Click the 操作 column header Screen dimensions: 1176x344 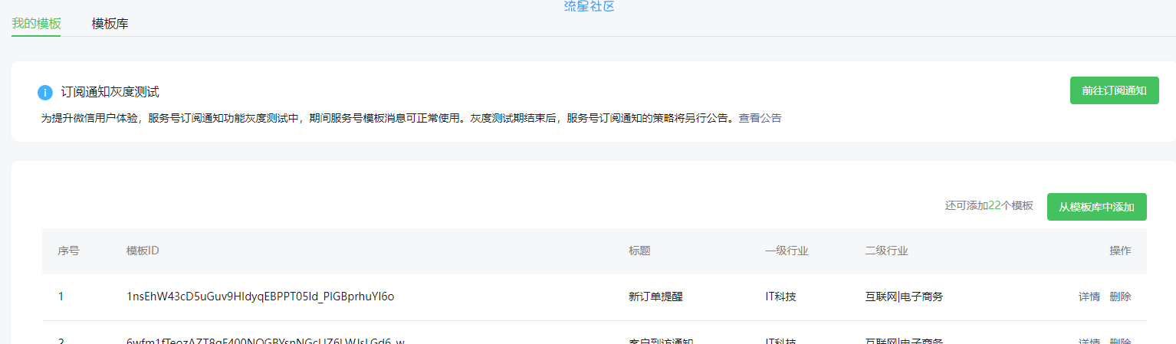(x=1119, y=251)
